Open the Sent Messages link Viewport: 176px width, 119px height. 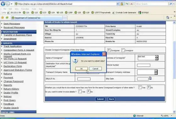point(12,24)
